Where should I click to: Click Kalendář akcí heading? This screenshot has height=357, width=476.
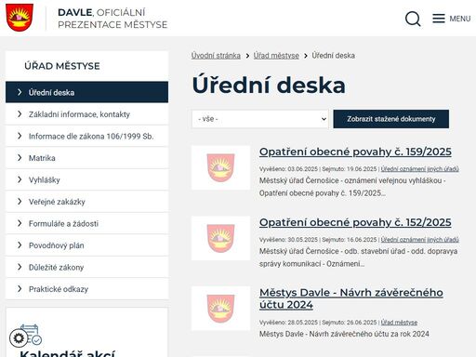(68, 353)
